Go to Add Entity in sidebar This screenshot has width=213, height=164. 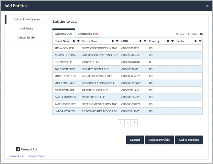click(27, 28)
